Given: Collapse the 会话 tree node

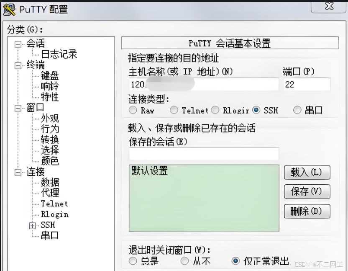Looking at the screenshot, I should tap(18, 44).
